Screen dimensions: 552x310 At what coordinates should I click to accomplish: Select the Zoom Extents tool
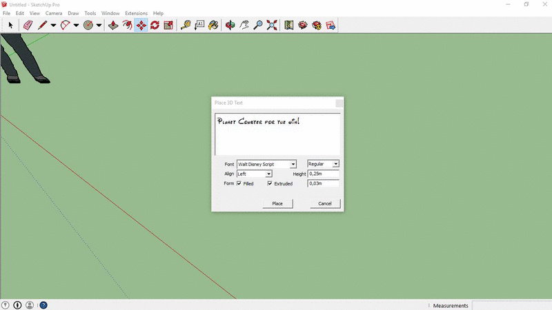(272, 25)
